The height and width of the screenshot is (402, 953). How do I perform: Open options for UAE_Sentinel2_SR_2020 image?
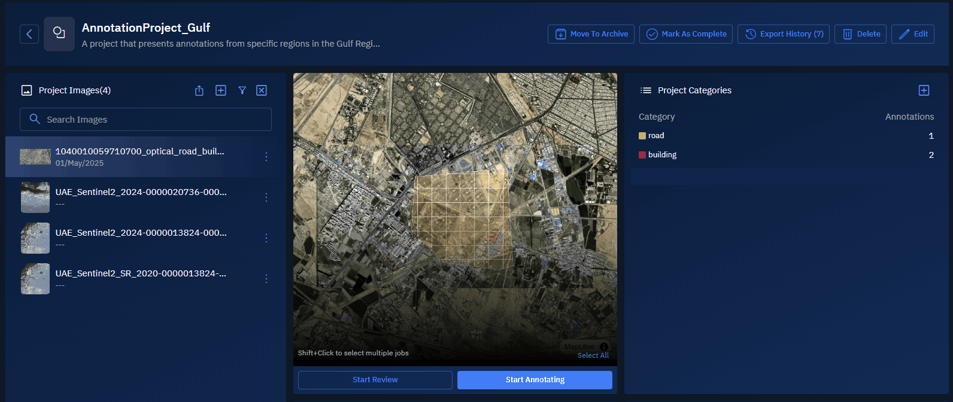(266, 279)
